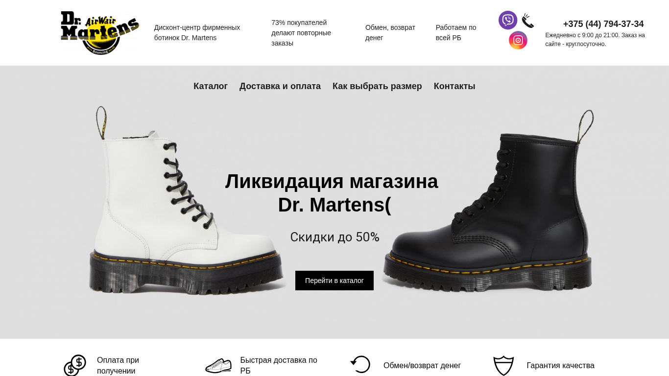Open the Instagram icon link
Viewport: 669px width, 376px height.
coord(518,40)
